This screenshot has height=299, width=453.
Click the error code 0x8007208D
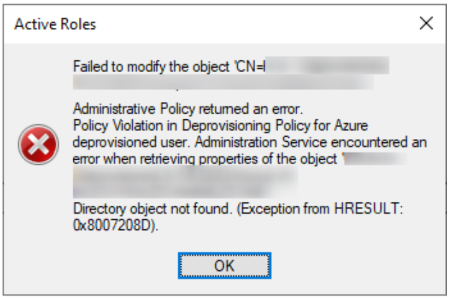pyautogui.click(x=115, y=225)
